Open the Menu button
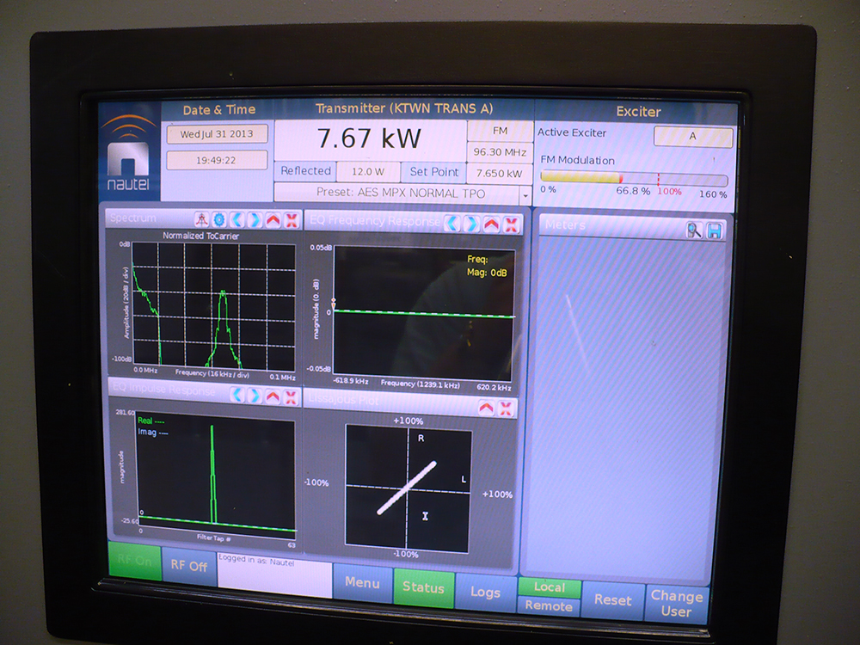860x645 pixels. point(363,582)
